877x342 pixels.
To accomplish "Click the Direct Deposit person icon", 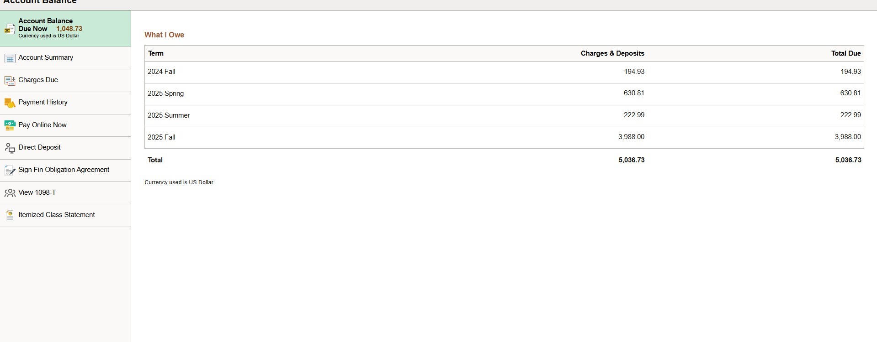I will click(x=10, y=148).
